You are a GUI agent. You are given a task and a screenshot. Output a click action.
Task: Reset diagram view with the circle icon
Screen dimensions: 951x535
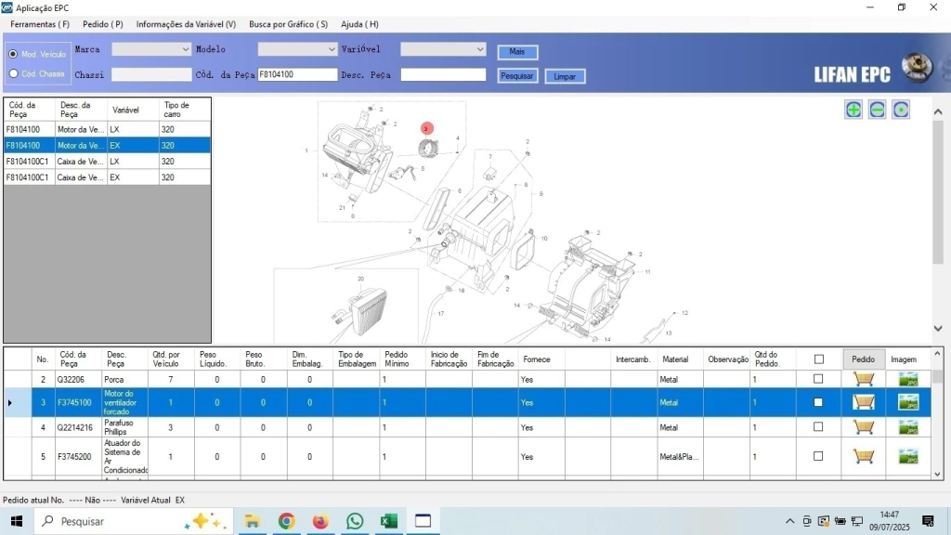coord(900,110)
